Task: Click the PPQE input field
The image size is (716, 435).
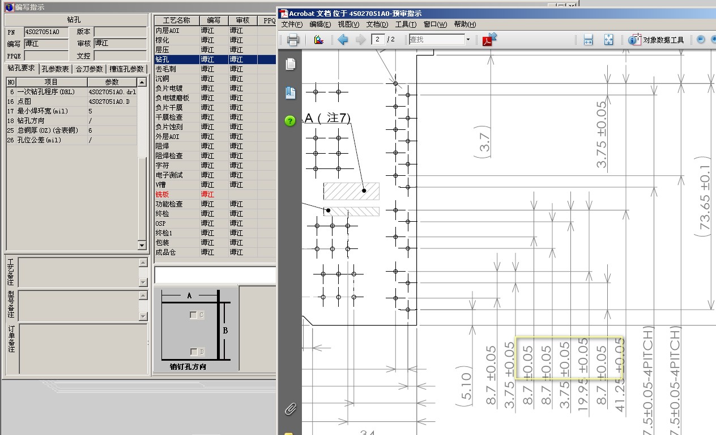Action: tap(46, 56)
